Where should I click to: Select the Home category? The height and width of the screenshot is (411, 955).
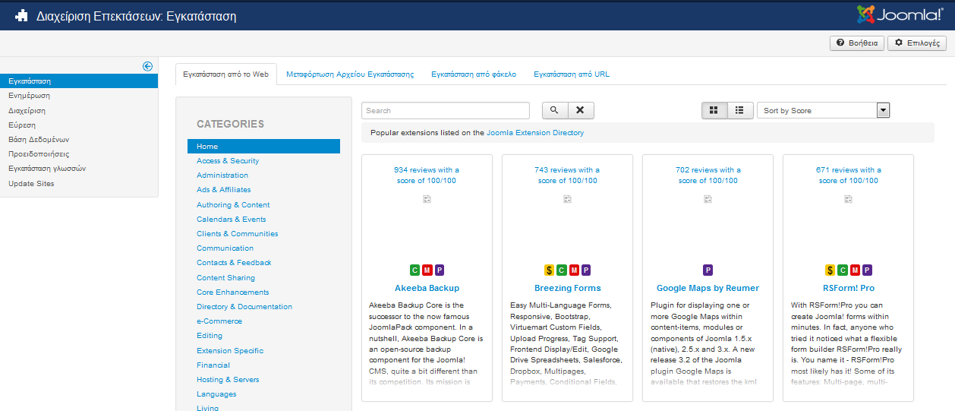(263, 146)
